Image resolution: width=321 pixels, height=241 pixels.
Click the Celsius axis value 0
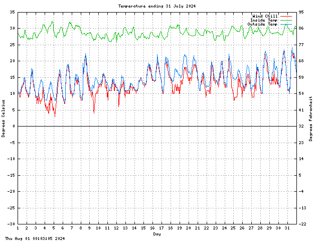tap(14, 126)
